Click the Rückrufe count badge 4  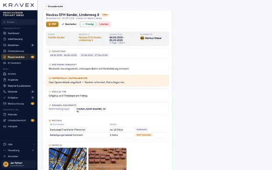point(32,92)
